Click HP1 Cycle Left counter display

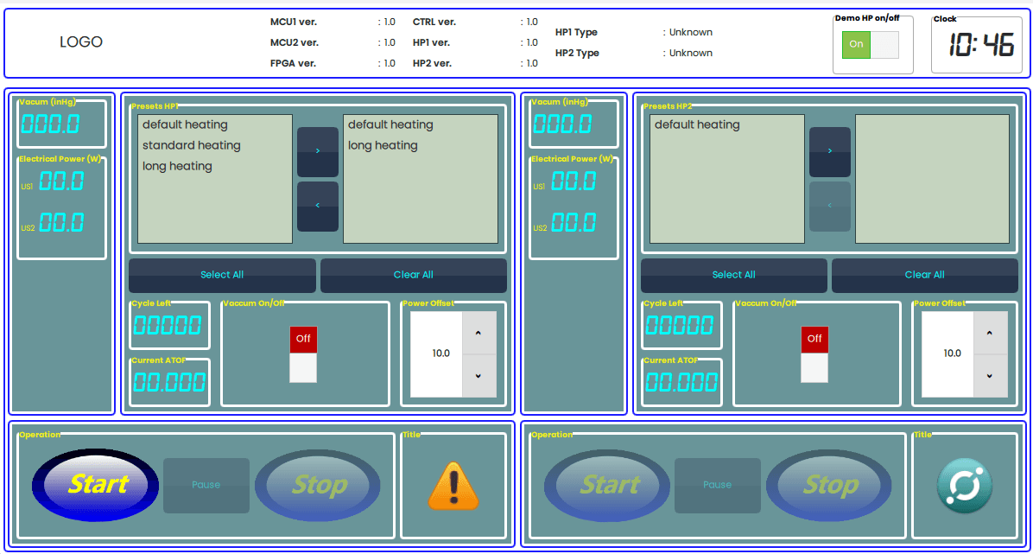pyautogui.click(x=168, y=326)
